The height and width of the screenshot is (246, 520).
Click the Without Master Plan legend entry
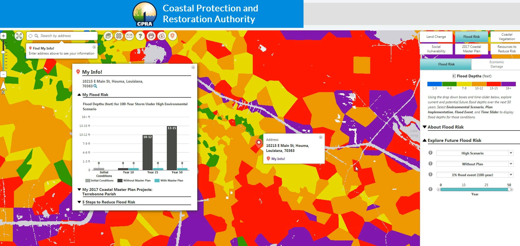tap(134, 181)
